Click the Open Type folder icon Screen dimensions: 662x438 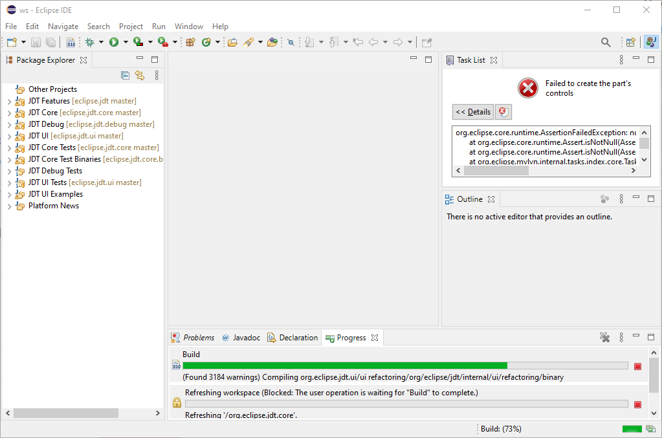232,42
